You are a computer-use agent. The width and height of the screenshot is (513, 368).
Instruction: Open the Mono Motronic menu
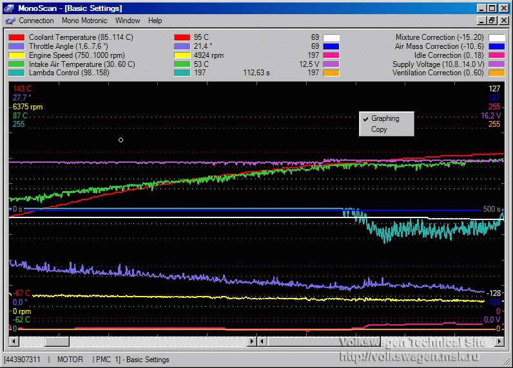pos(84,21)
